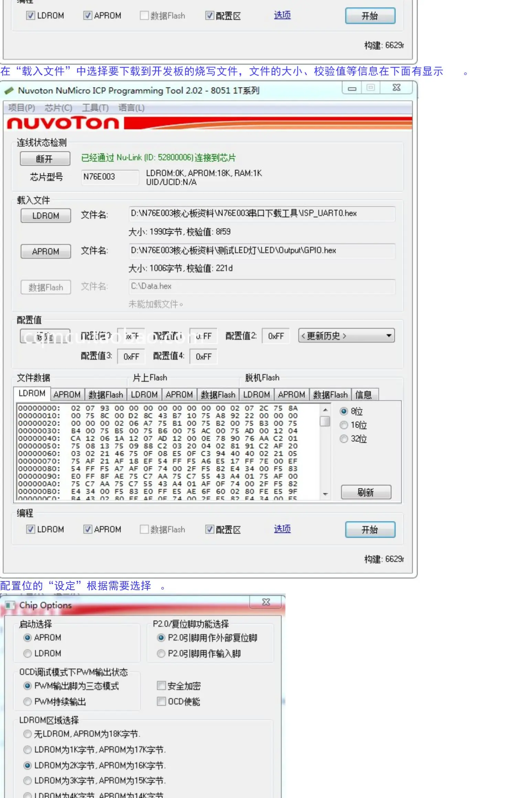
Task: Open the 更新历史 dropdown
Action: click(346, 336)
